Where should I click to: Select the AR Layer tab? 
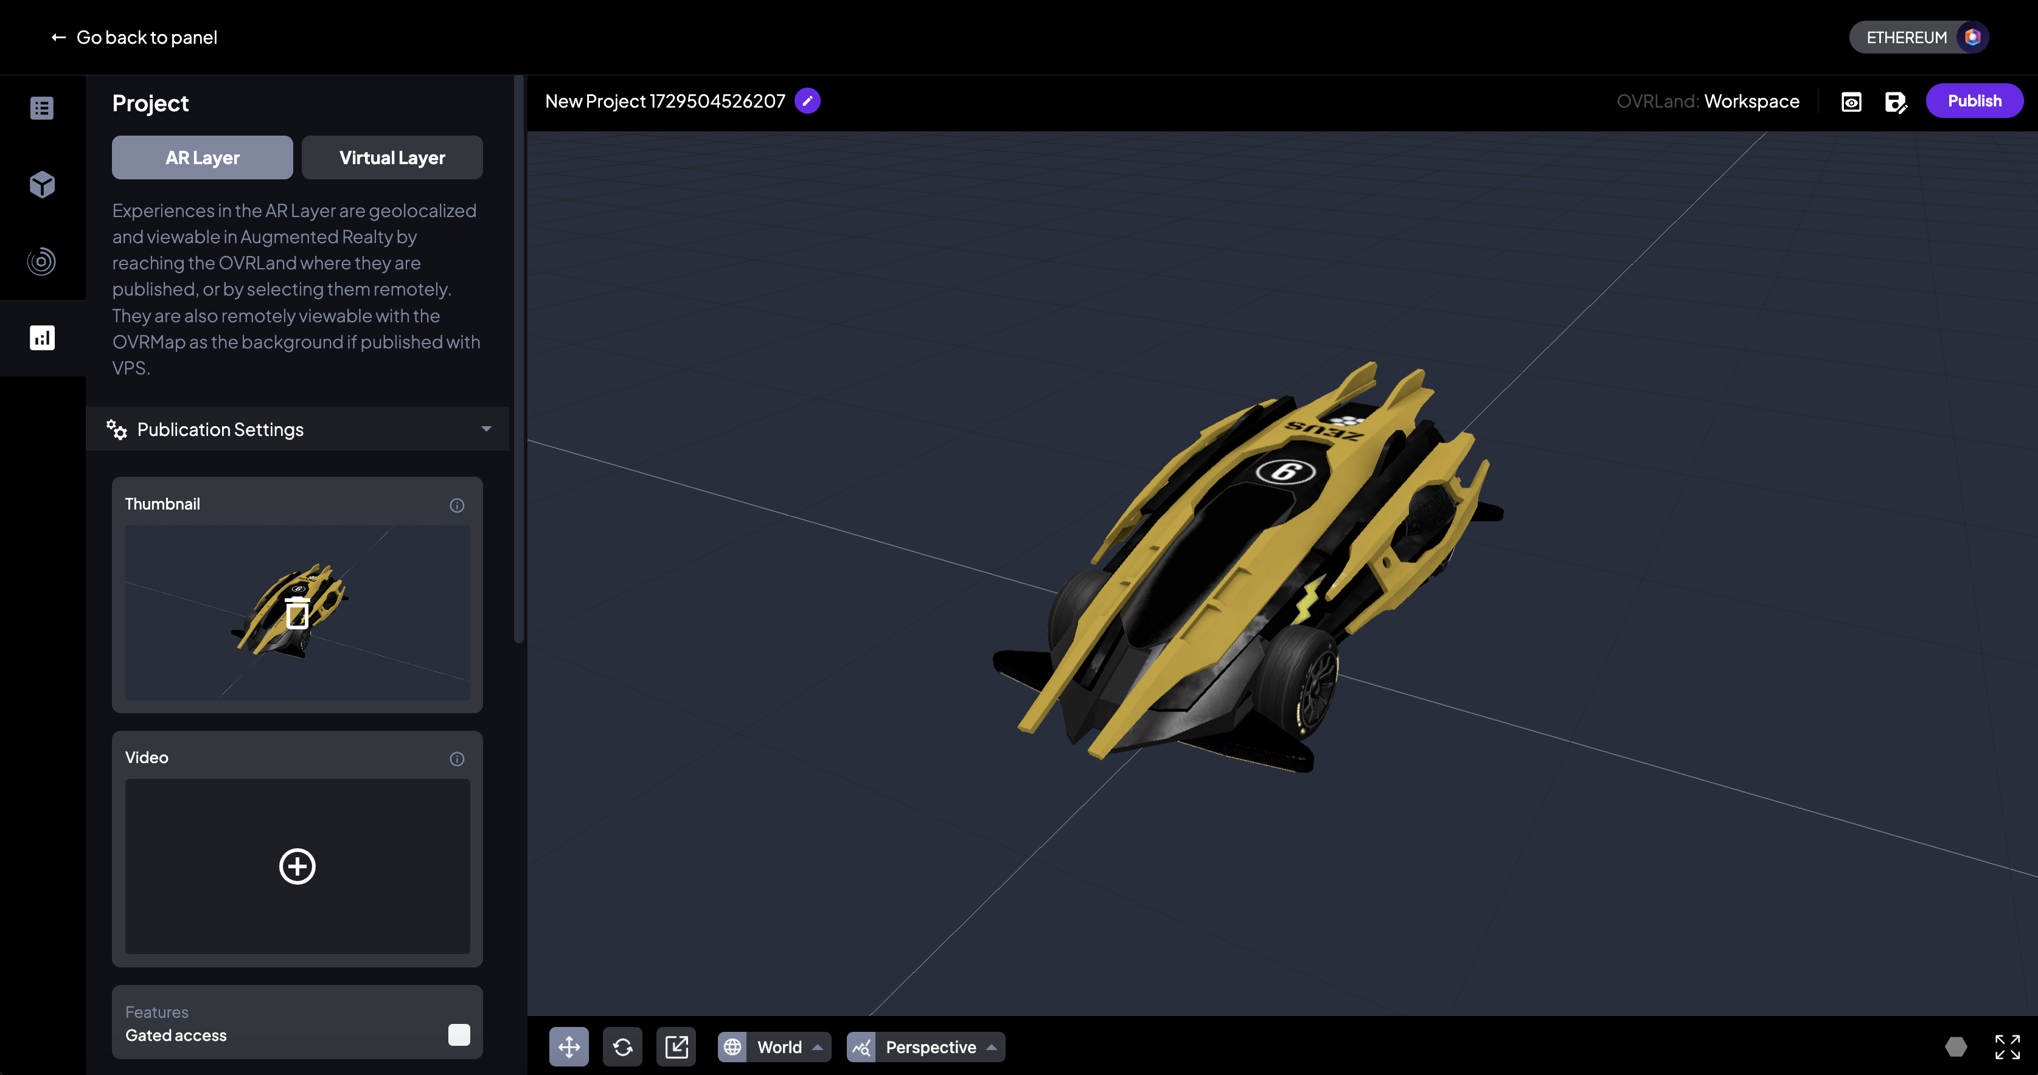203,157
